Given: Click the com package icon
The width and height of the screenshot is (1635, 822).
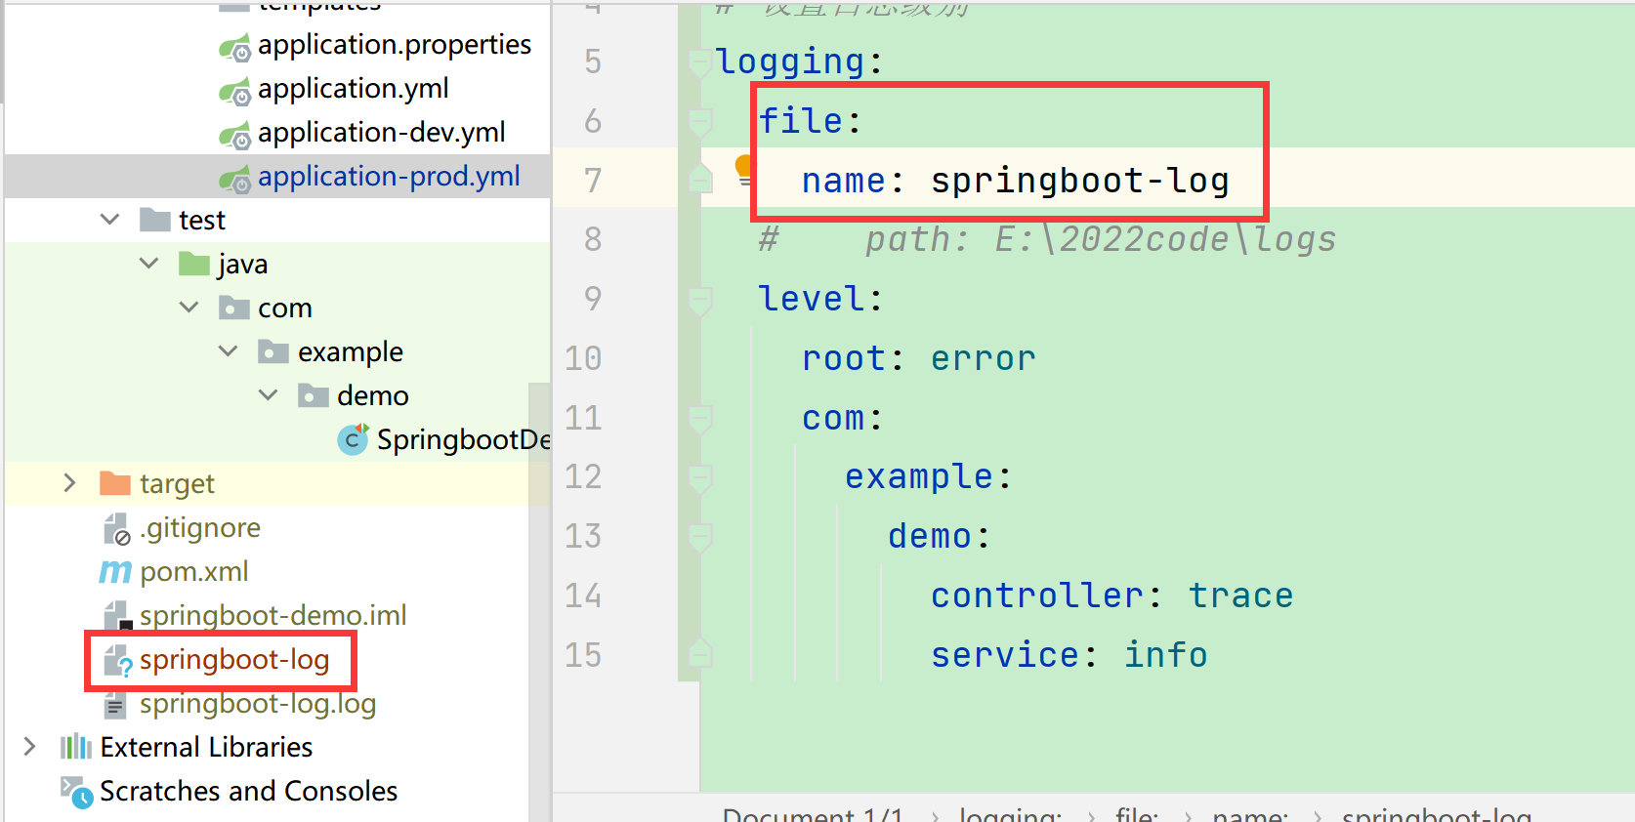Looking at the screenshot, I should (234, 308).
